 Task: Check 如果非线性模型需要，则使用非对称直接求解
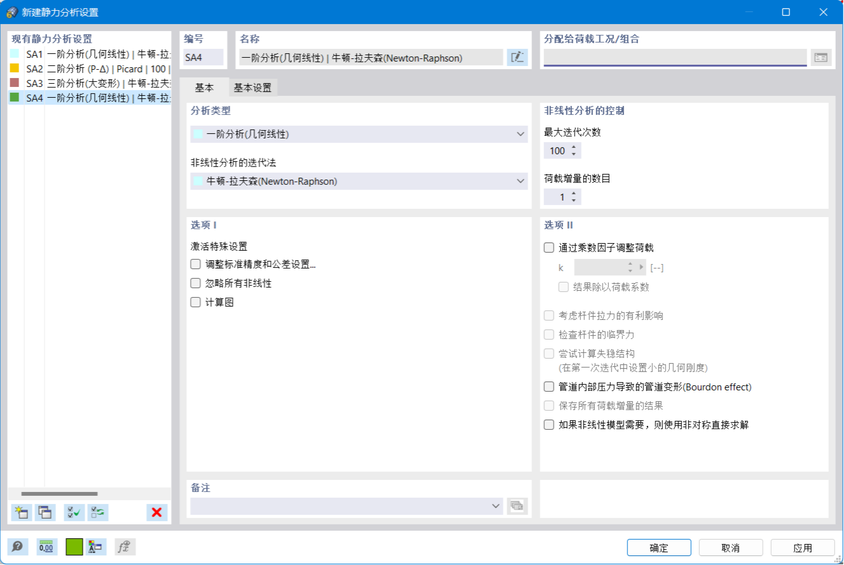[x=549, y=425]
